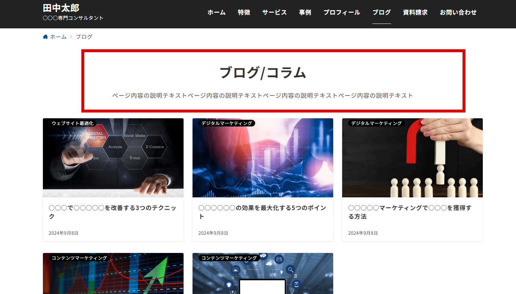Click the home icon in breadcrumb

pos(46,37)
